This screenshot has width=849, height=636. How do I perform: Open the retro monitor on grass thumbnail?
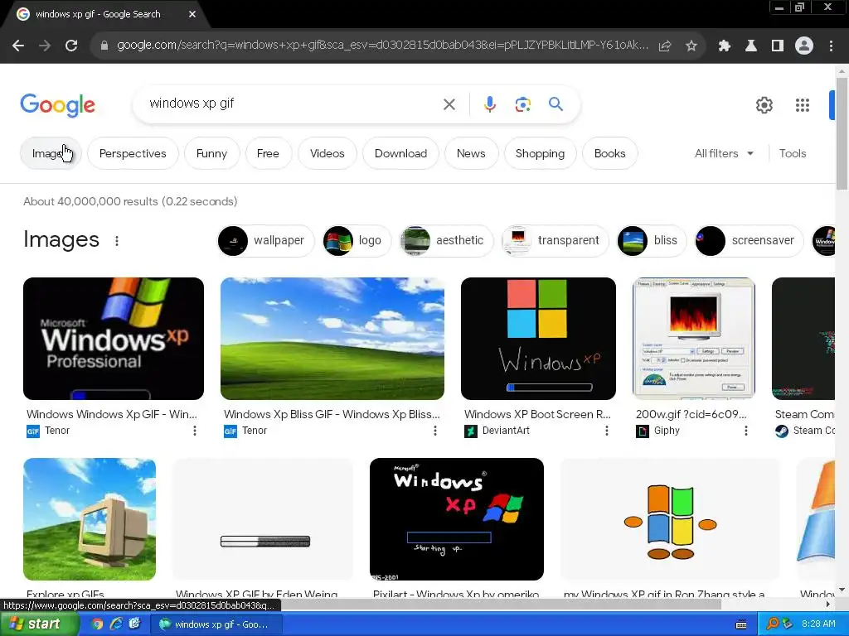90,519
